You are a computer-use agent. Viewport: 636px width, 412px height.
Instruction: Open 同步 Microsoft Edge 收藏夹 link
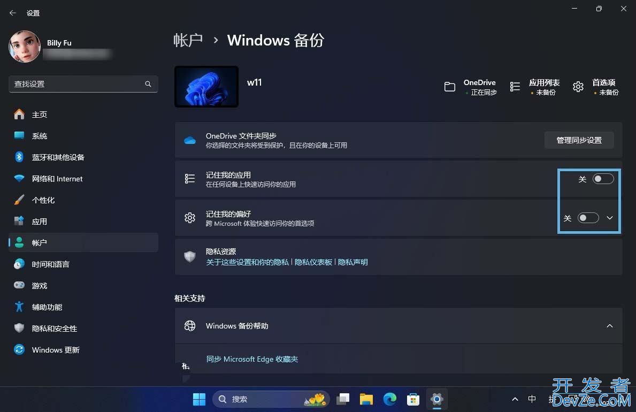pos(252,359)
